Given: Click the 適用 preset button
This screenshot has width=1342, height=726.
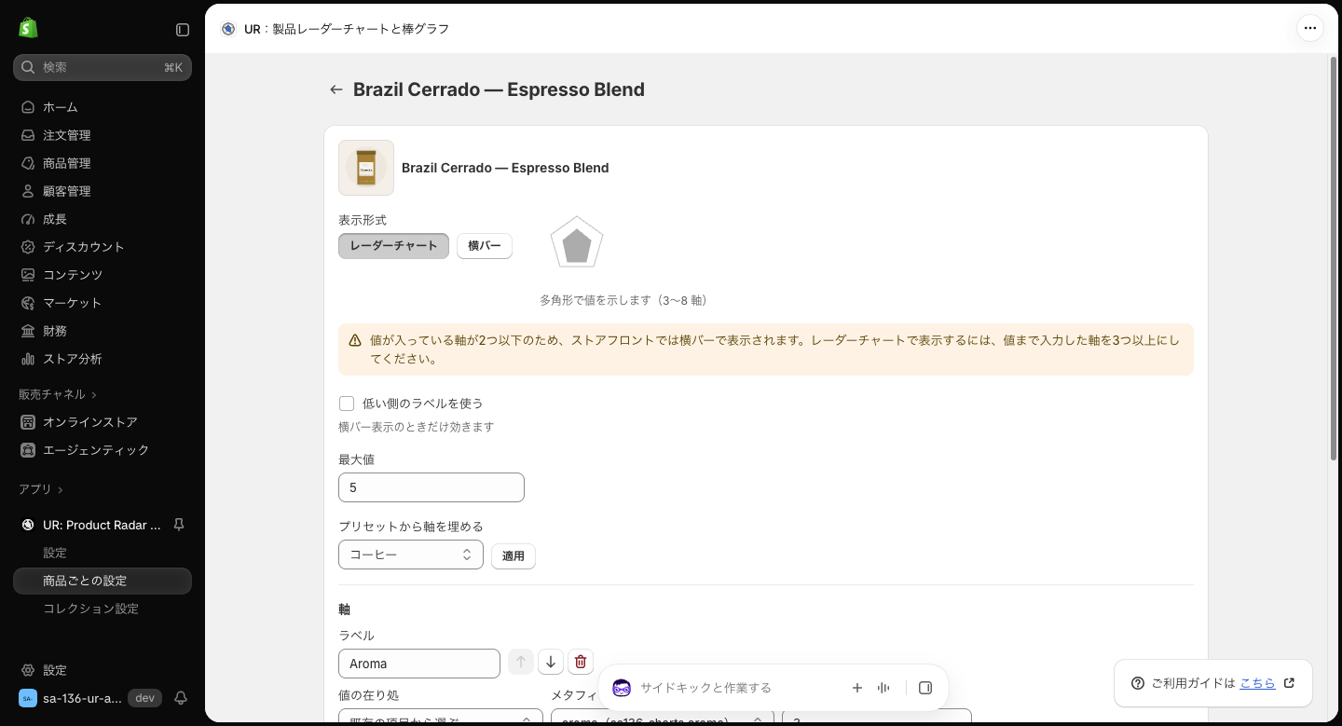Looking at the screenshot, I should (x=514, y=555).
